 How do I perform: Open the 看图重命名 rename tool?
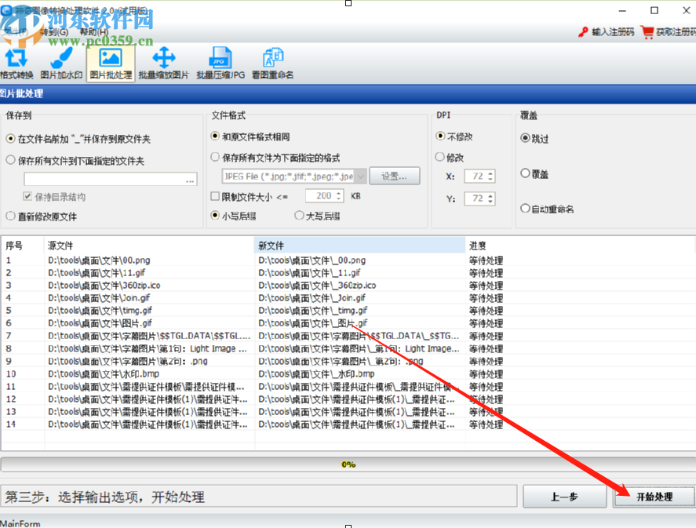click(272, 63)
